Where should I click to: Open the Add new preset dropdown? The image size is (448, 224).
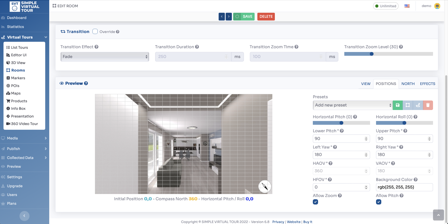pyautogui.click(x=353, y=105)
